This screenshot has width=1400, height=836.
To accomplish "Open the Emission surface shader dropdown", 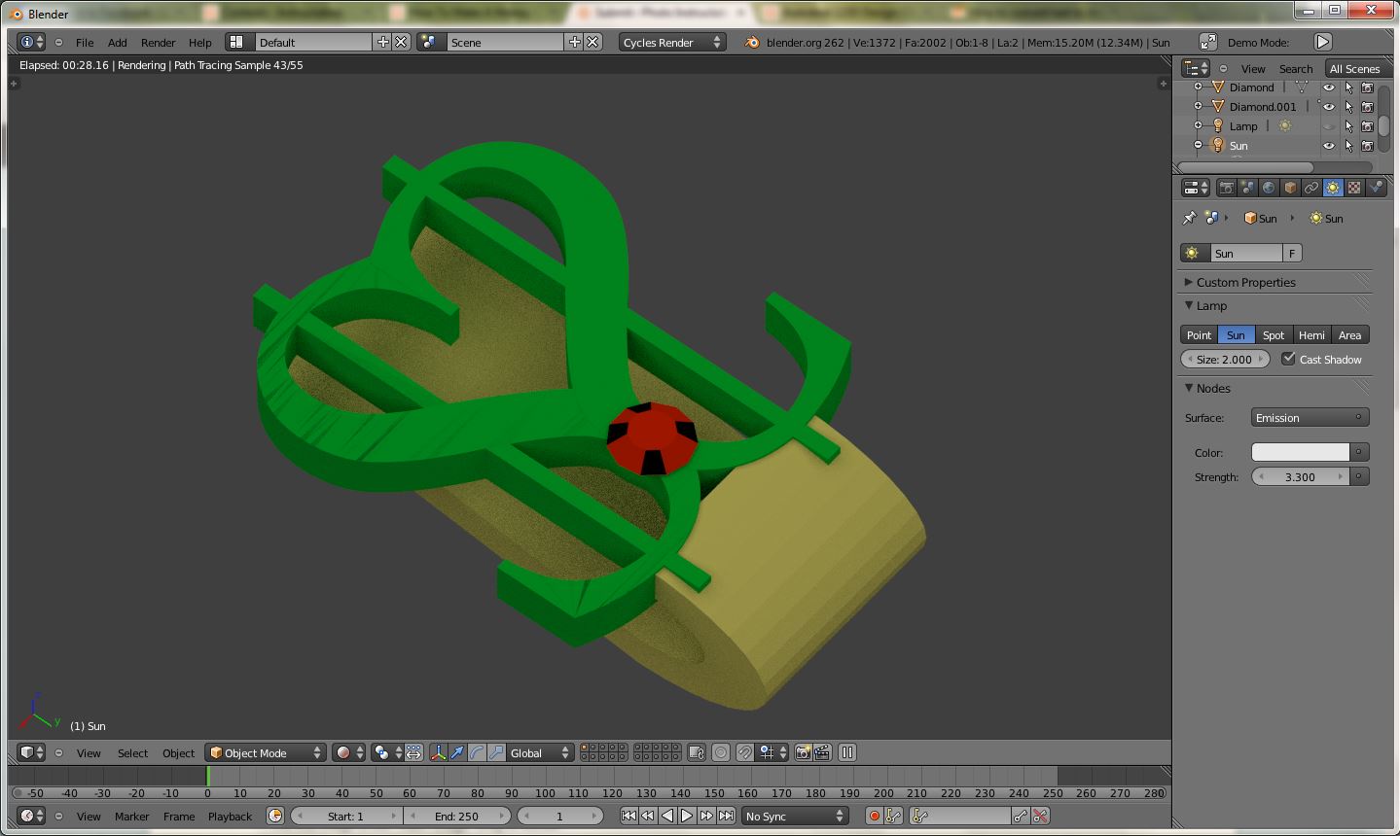I will [1310, 417].
